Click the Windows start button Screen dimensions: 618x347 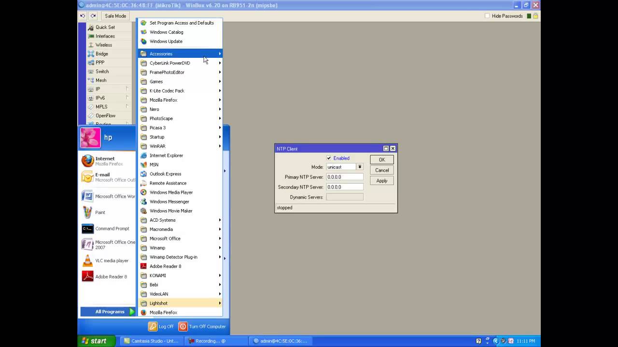click(x=97, y=341)
